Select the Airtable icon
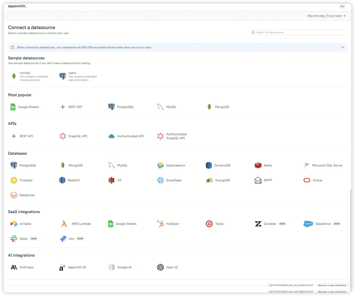The height and width of the screenshot is (296, 355). pyautogui.click(x=14, y=224)
